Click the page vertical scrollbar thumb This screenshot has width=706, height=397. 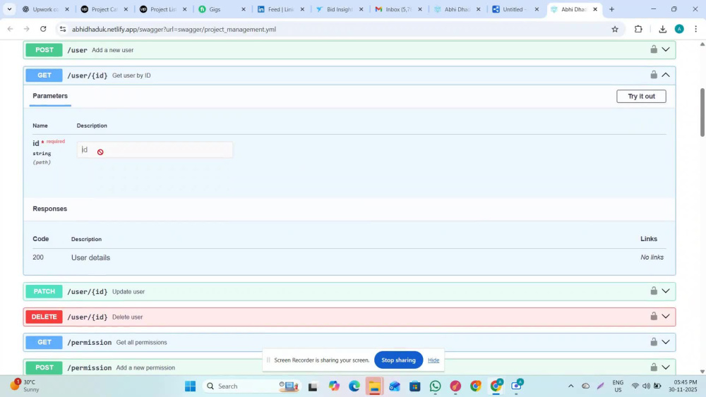click(x=702, y=112)
